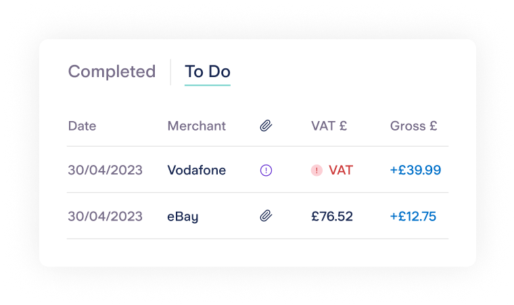Click the VAT £ column header

point(329,126)
